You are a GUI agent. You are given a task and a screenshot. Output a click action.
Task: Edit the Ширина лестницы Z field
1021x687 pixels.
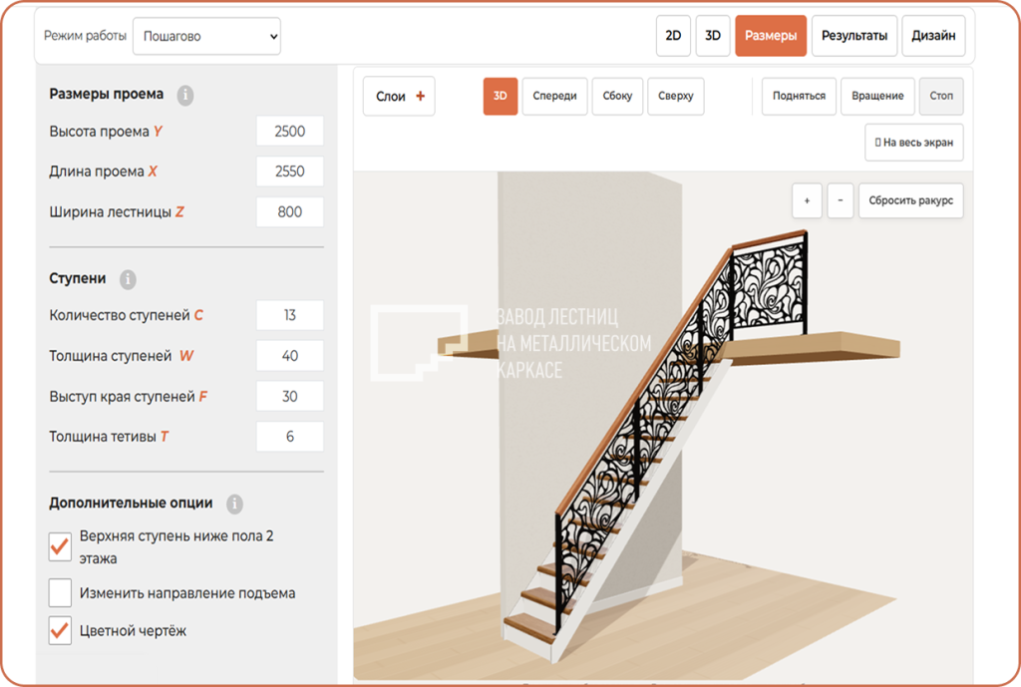[x=290, y=212]
